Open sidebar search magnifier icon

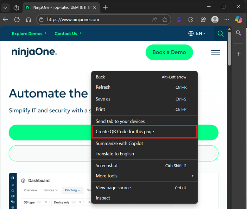[238, 33]
